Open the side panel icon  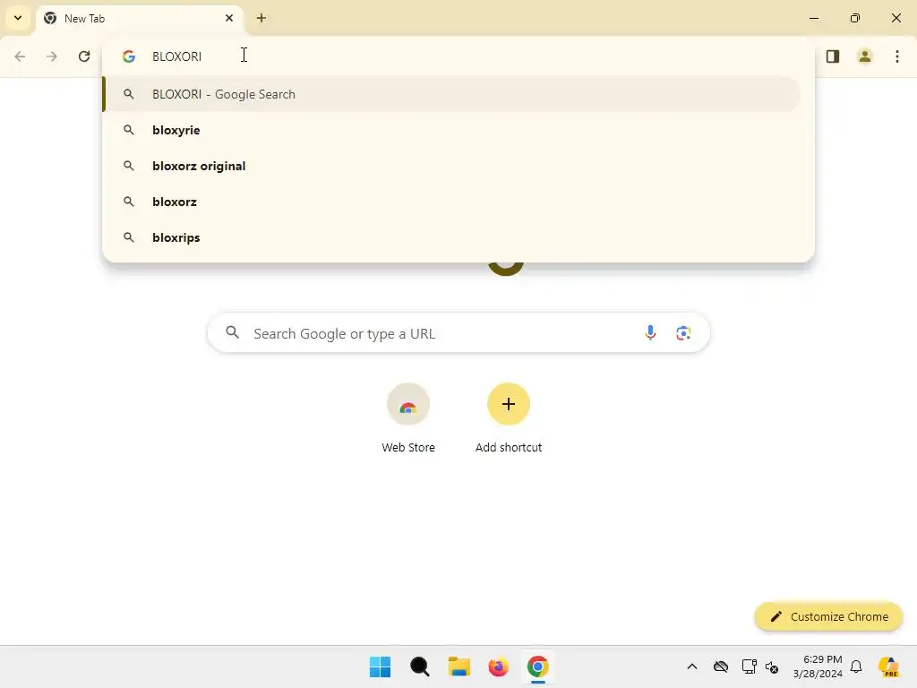point(833,56)
